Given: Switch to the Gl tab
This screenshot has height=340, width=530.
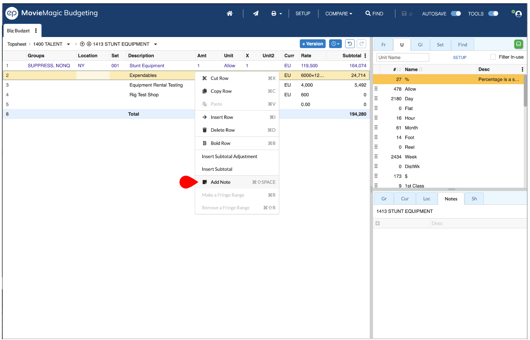Looking at the screenshot, I should pyautogui.click(x=420, y=45).
